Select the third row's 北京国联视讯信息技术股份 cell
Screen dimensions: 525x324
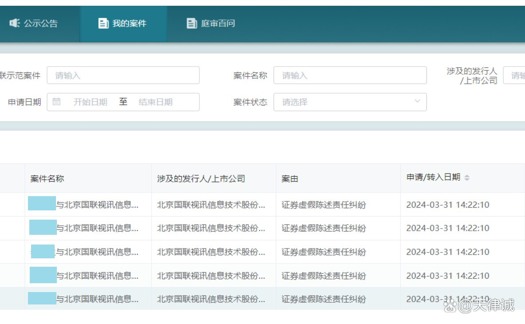coord(211,252)
